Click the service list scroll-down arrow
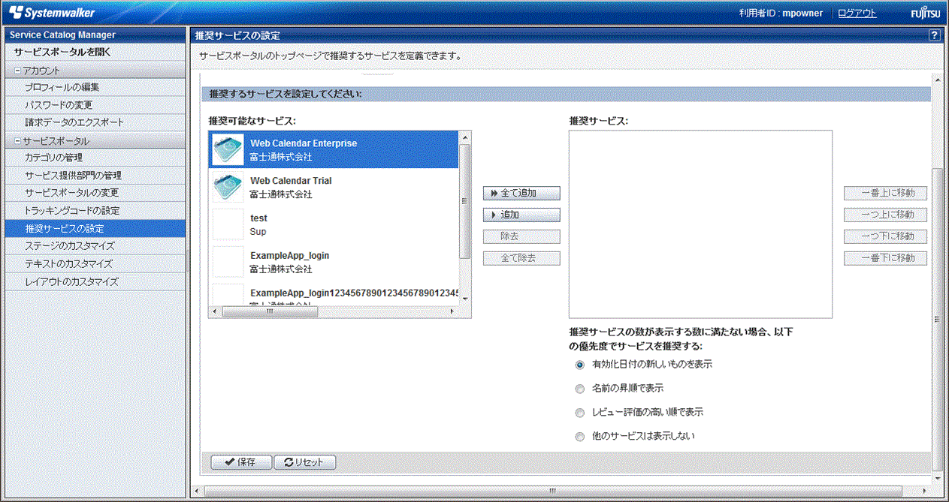 464,299
